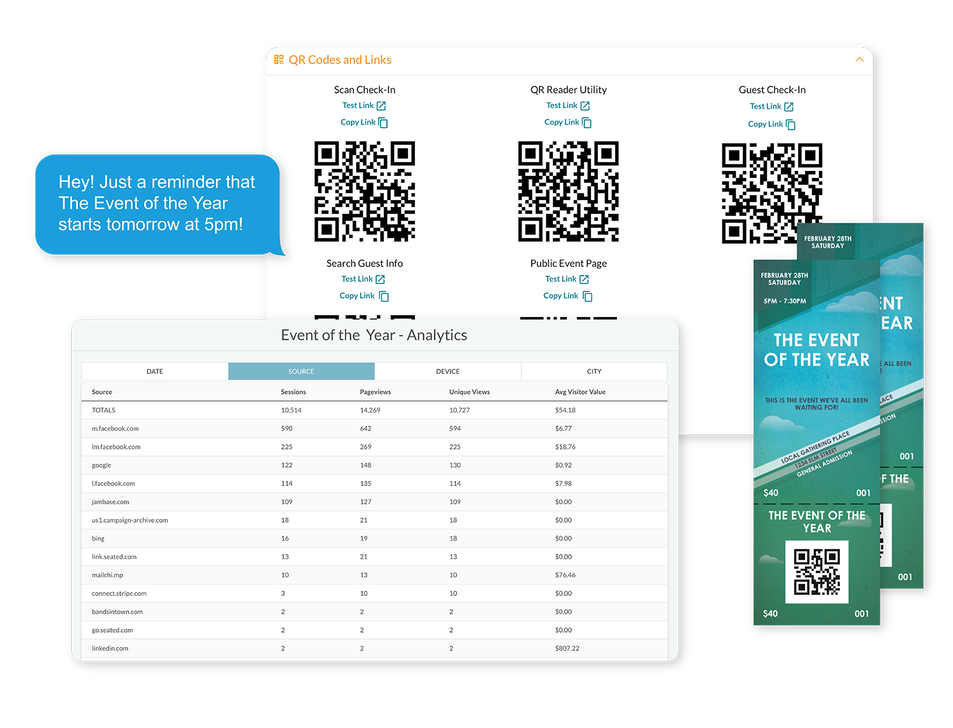Open Guest Check-In Test Link
953x728 pixels.
[765, 106]
